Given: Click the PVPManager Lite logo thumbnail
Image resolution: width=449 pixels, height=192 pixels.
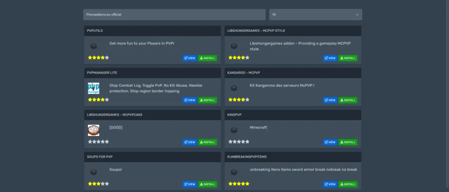Looking at the screenshot, I should click(x=93, y=88).
